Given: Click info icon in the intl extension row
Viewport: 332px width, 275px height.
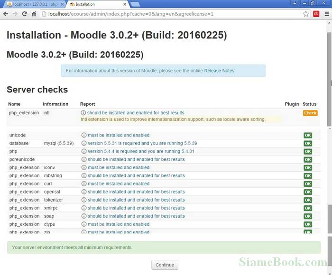Looking at the screenshot, I should click(x=83, y=113).
